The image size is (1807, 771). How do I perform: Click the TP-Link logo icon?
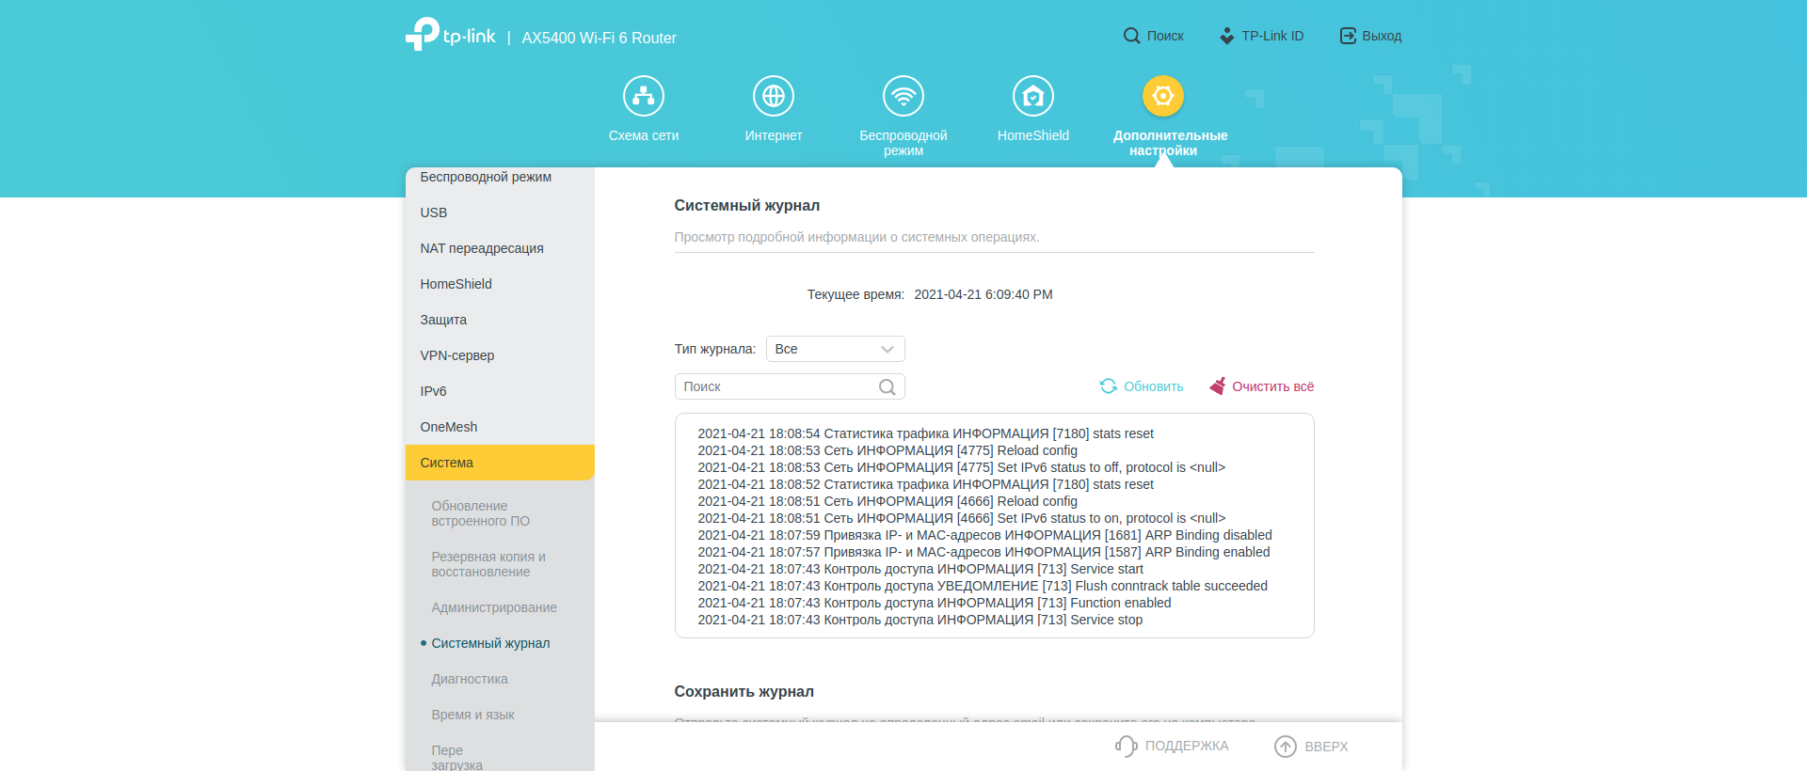point(423,35)
